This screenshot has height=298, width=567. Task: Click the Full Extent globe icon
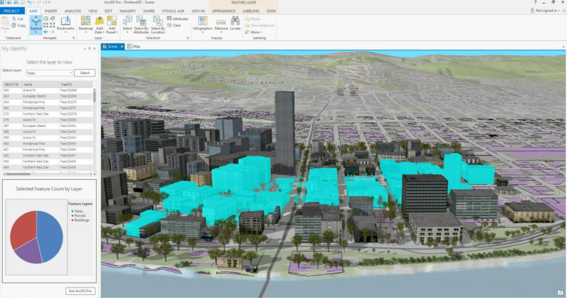tap(46, 19)
